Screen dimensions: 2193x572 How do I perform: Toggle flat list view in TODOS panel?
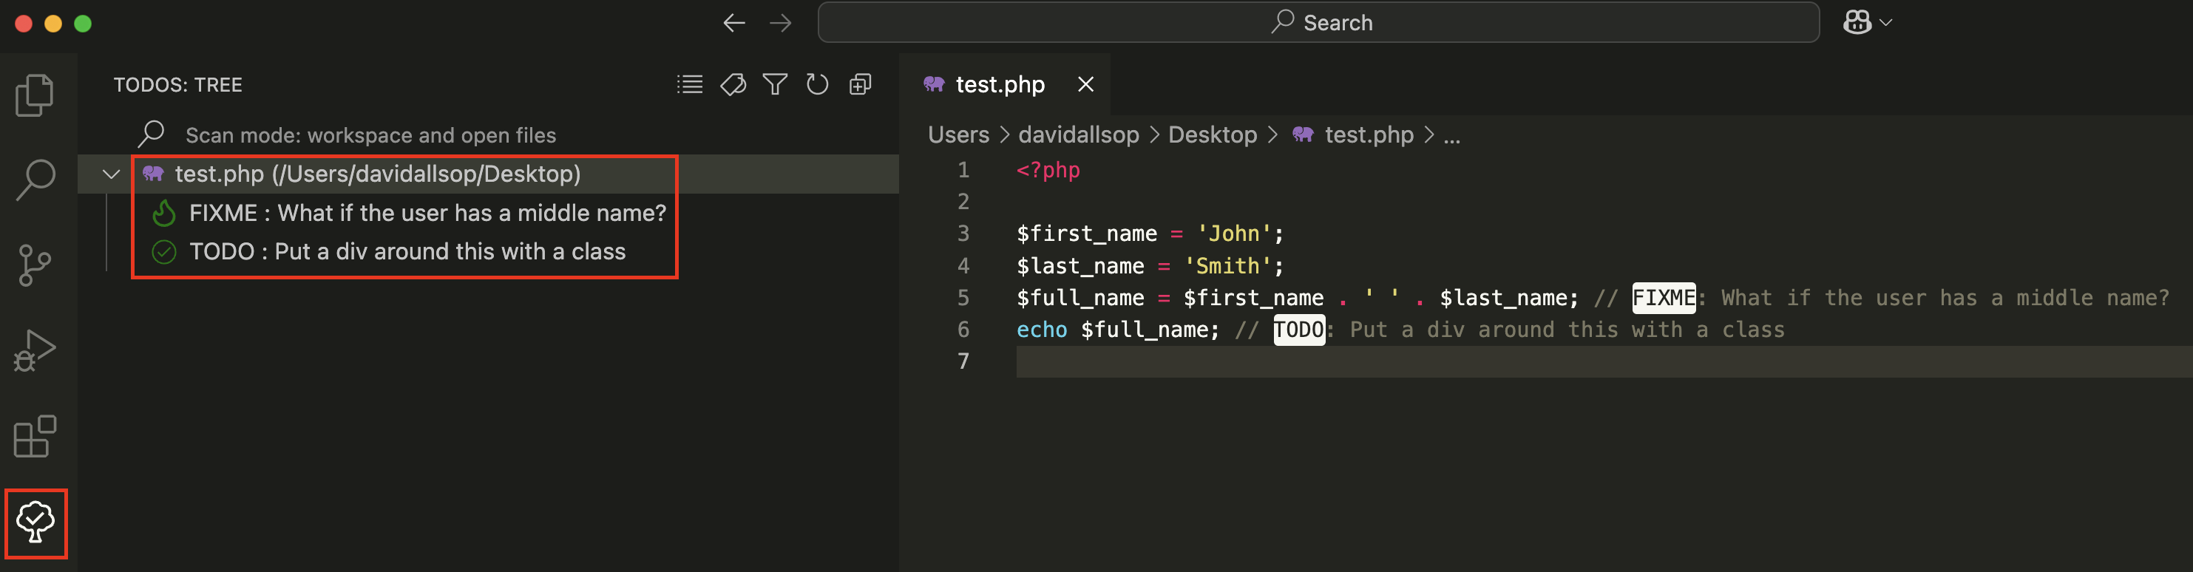click(x=690, y=84)
